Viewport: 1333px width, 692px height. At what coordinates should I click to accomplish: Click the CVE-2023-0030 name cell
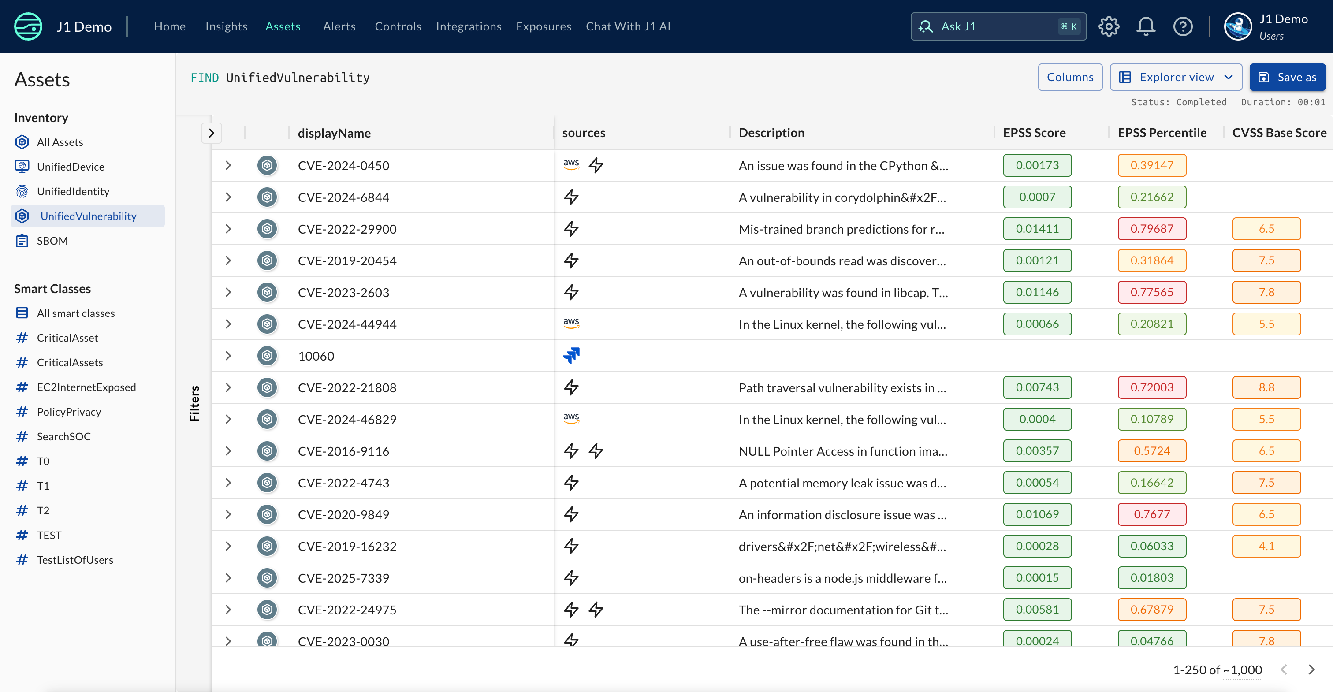coord(343,641)
